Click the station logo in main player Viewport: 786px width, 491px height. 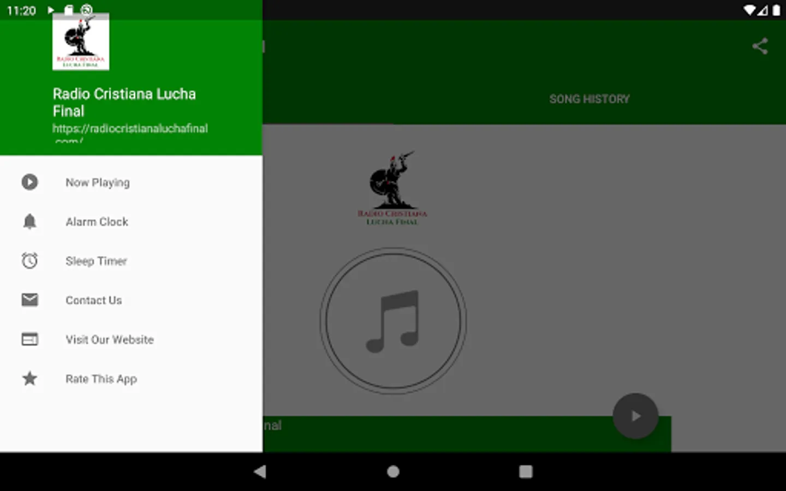tap(392, 189)
